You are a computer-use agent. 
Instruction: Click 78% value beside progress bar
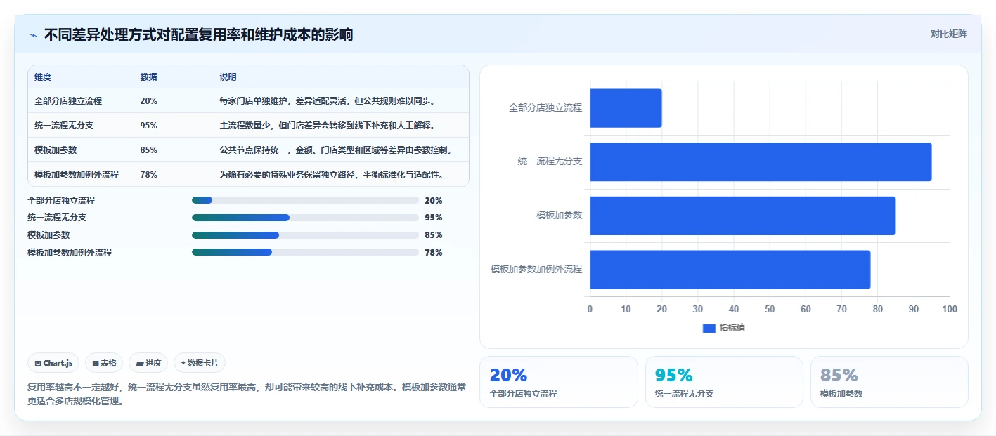(x=434, y=253)
